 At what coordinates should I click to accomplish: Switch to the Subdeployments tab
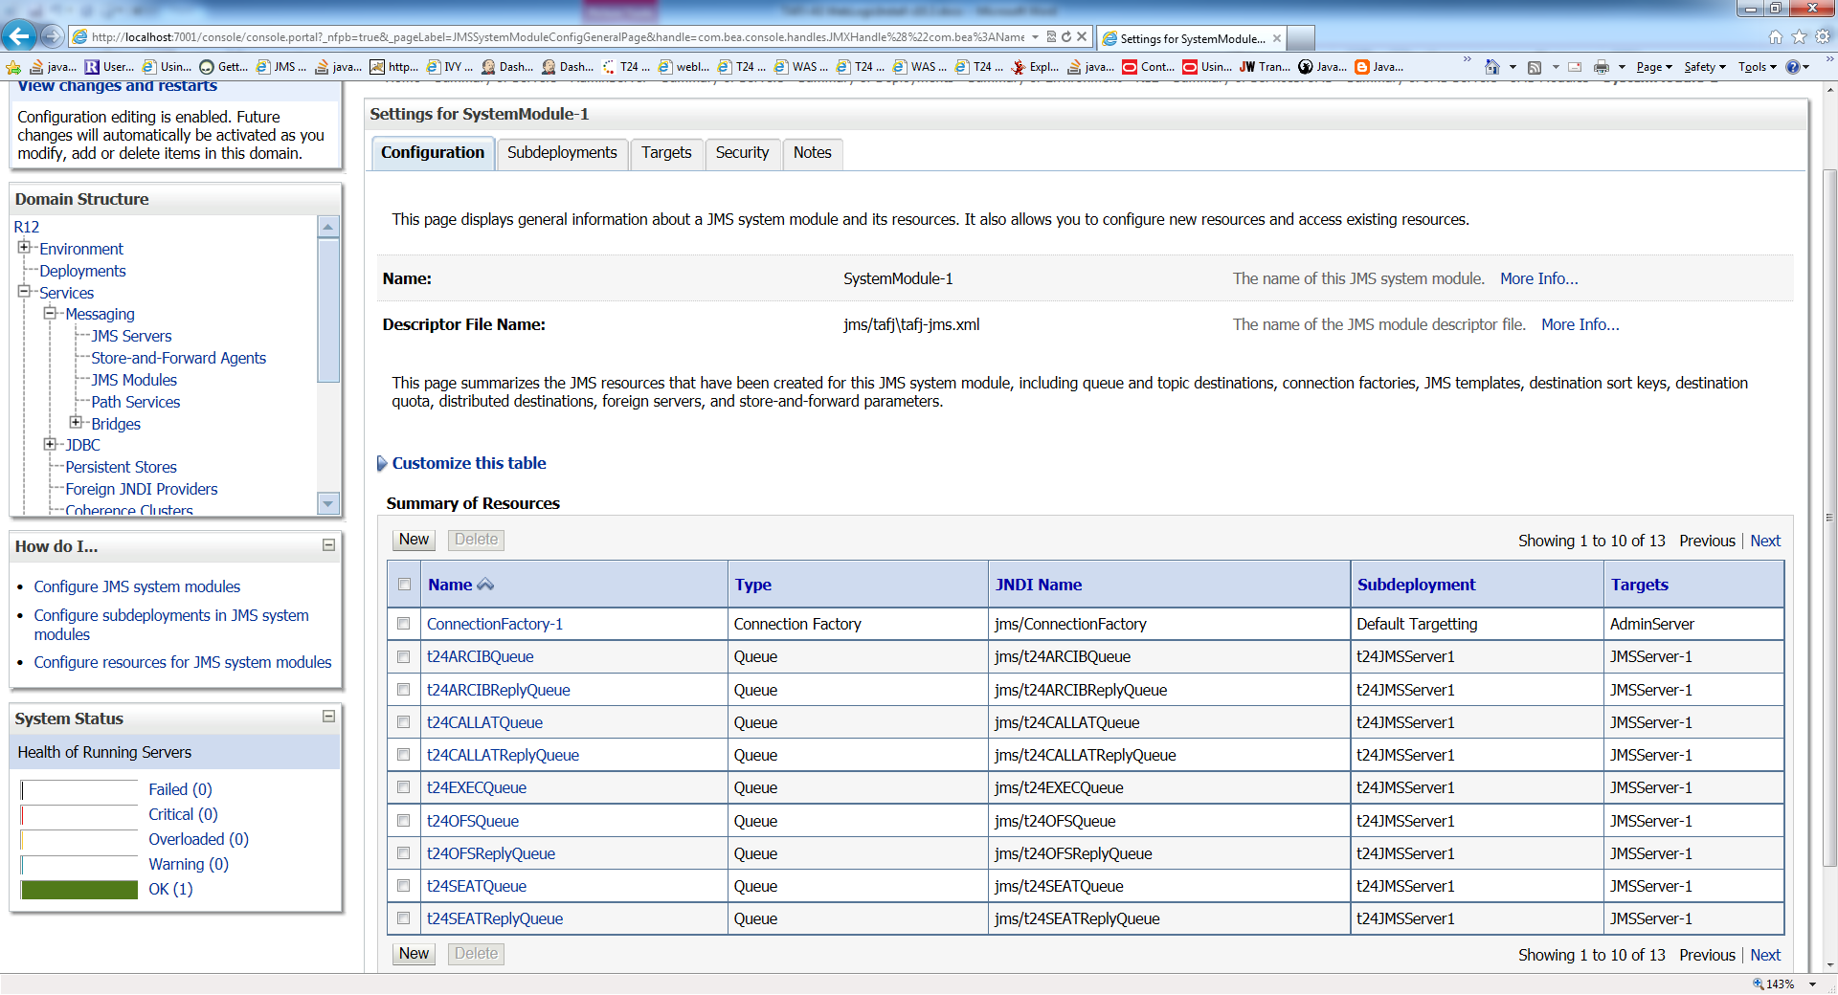[x=562, y=153]
